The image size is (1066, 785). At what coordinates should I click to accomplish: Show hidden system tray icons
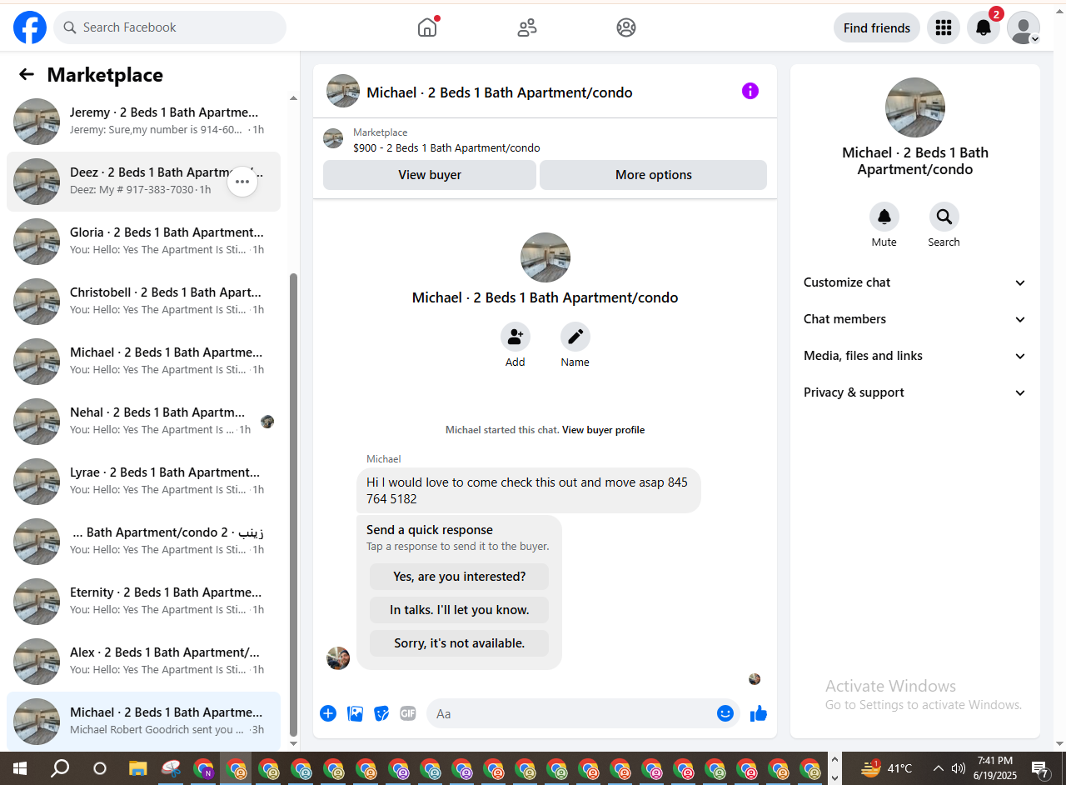(x=938, y=768)
